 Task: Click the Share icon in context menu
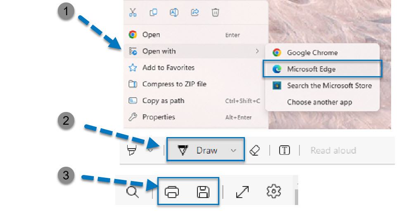(195, 12)
